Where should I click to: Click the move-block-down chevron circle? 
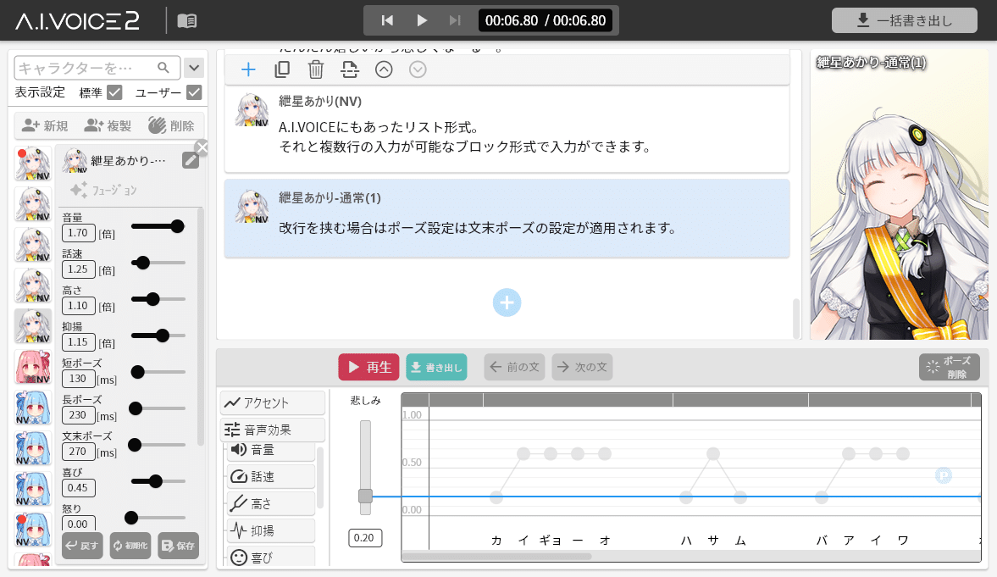pyautogui.click(x=417, y=69)
